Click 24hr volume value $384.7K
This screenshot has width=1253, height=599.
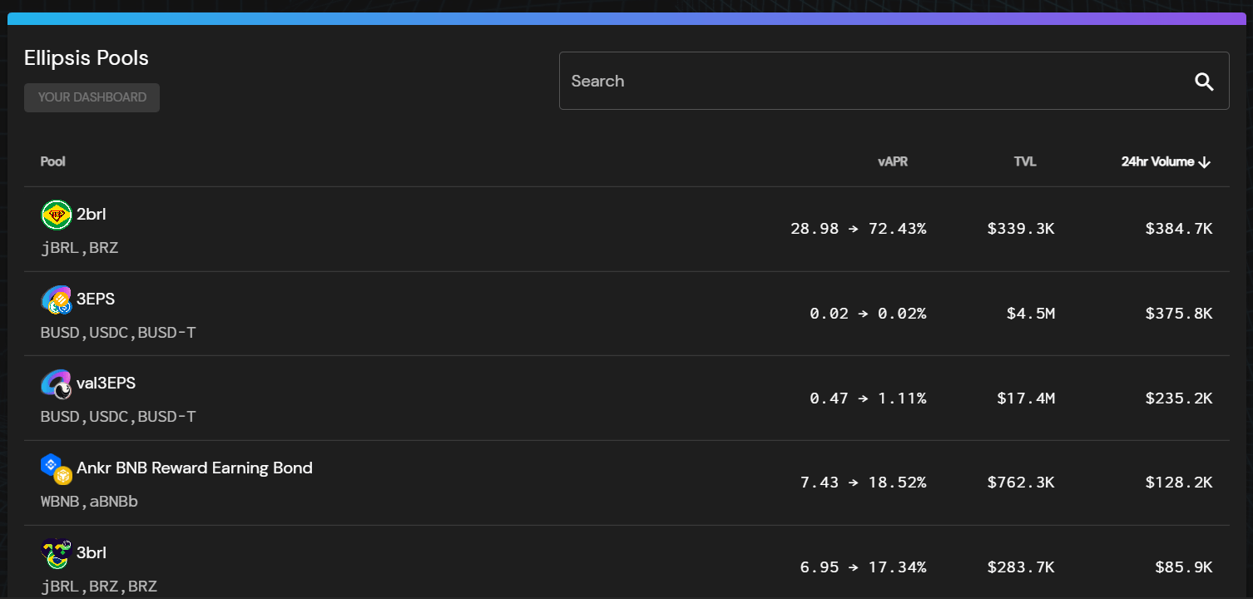click(1179, 229)
